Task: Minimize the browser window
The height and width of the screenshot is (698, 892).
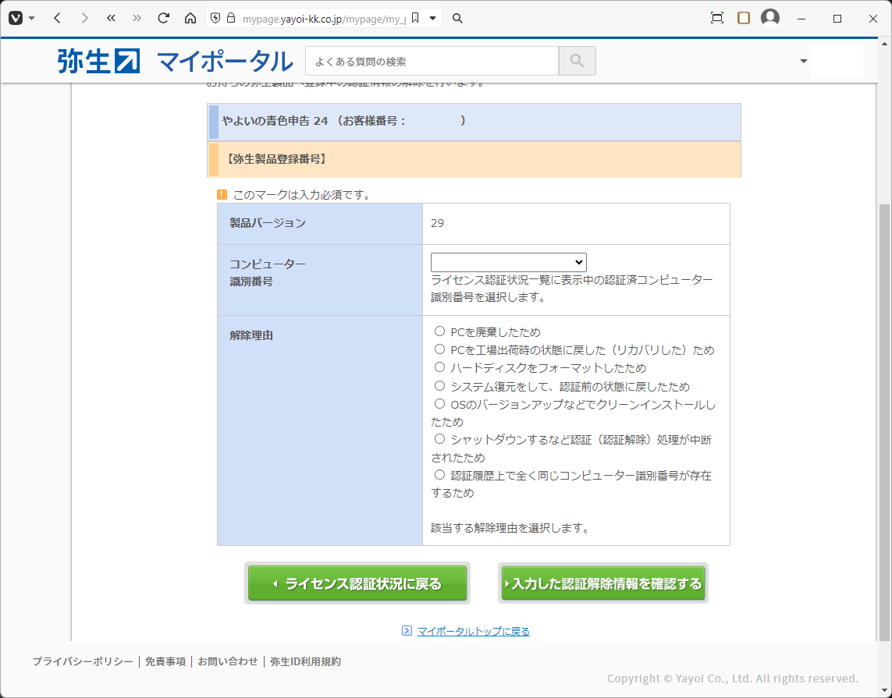Action: coord(801,18)
